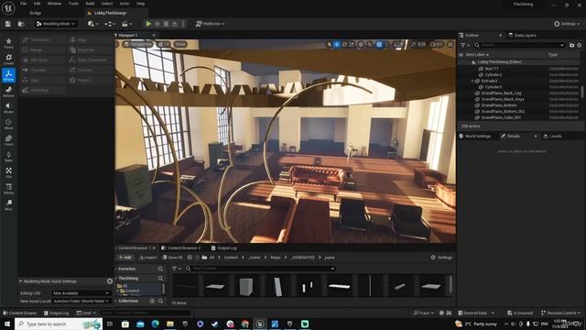Open the Actor menu
The image size is (586, 330).
pyautogui.click(x=125, y=4)
